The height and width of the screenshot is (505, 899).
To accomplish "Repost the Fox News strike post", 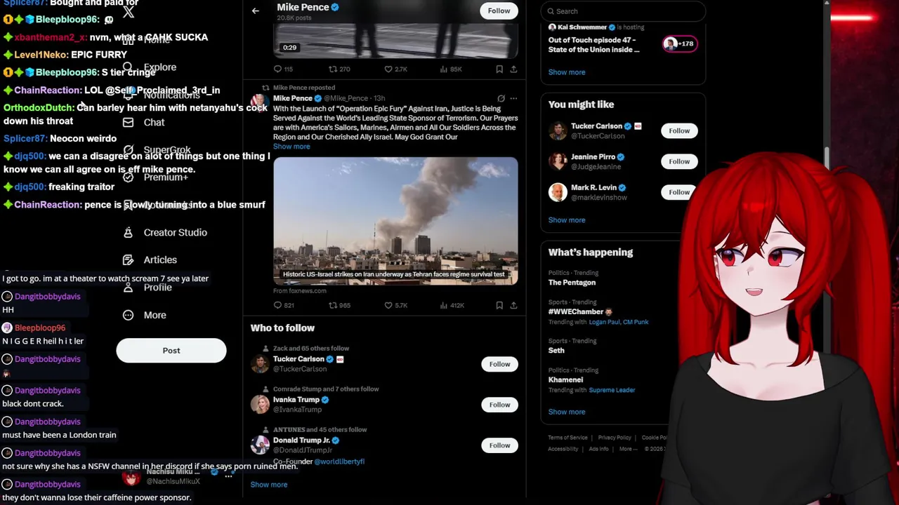I will click(339, 305).
